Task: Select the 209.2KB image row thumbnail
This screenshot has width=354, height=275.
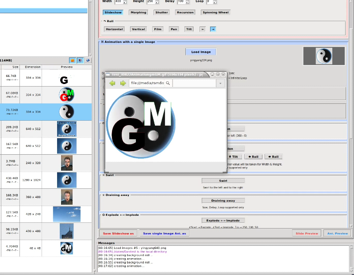Action: coord(67,129)
